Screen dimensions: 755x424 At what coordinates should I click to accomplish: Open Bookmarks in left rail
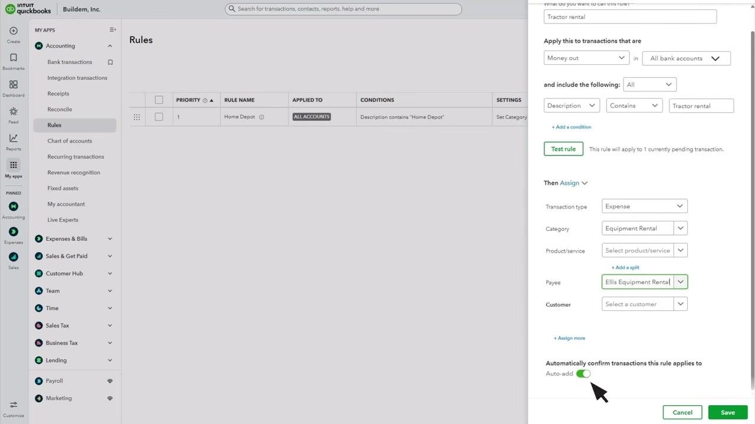[14, 58]
